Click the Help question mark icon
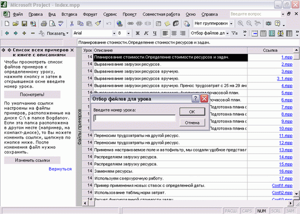 277,23
